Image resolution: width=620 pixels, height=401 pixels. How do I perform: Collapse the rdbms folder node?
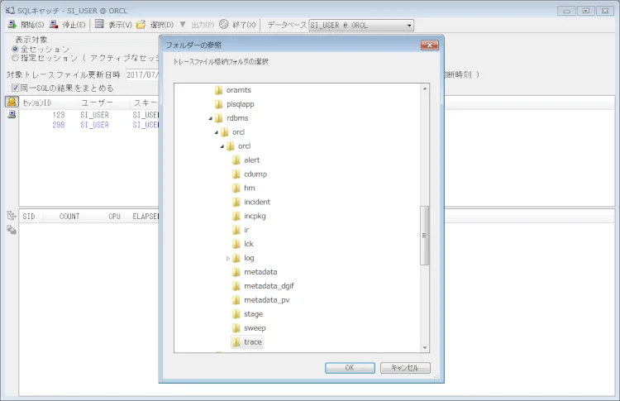click(x=210, y=118)
